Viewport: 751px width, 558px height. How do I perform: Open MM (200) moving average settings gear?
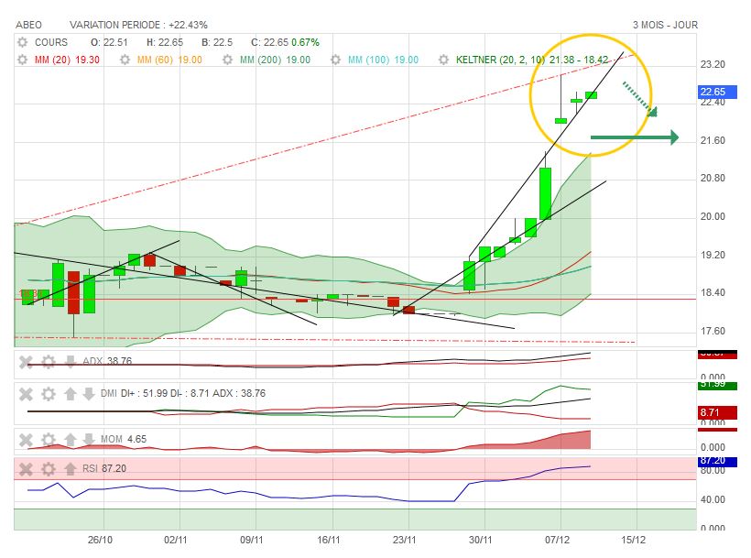click(x=227, y=60)
